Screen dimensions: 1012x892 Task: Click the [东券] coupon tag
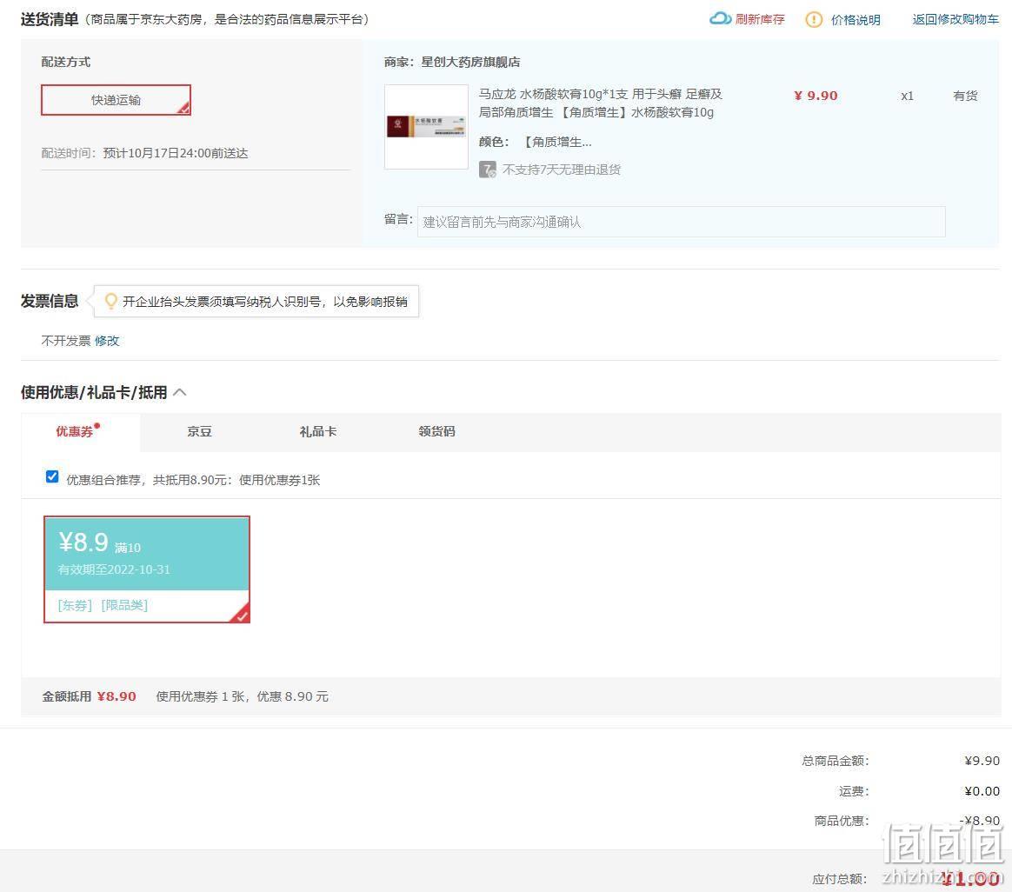point(75,605)
